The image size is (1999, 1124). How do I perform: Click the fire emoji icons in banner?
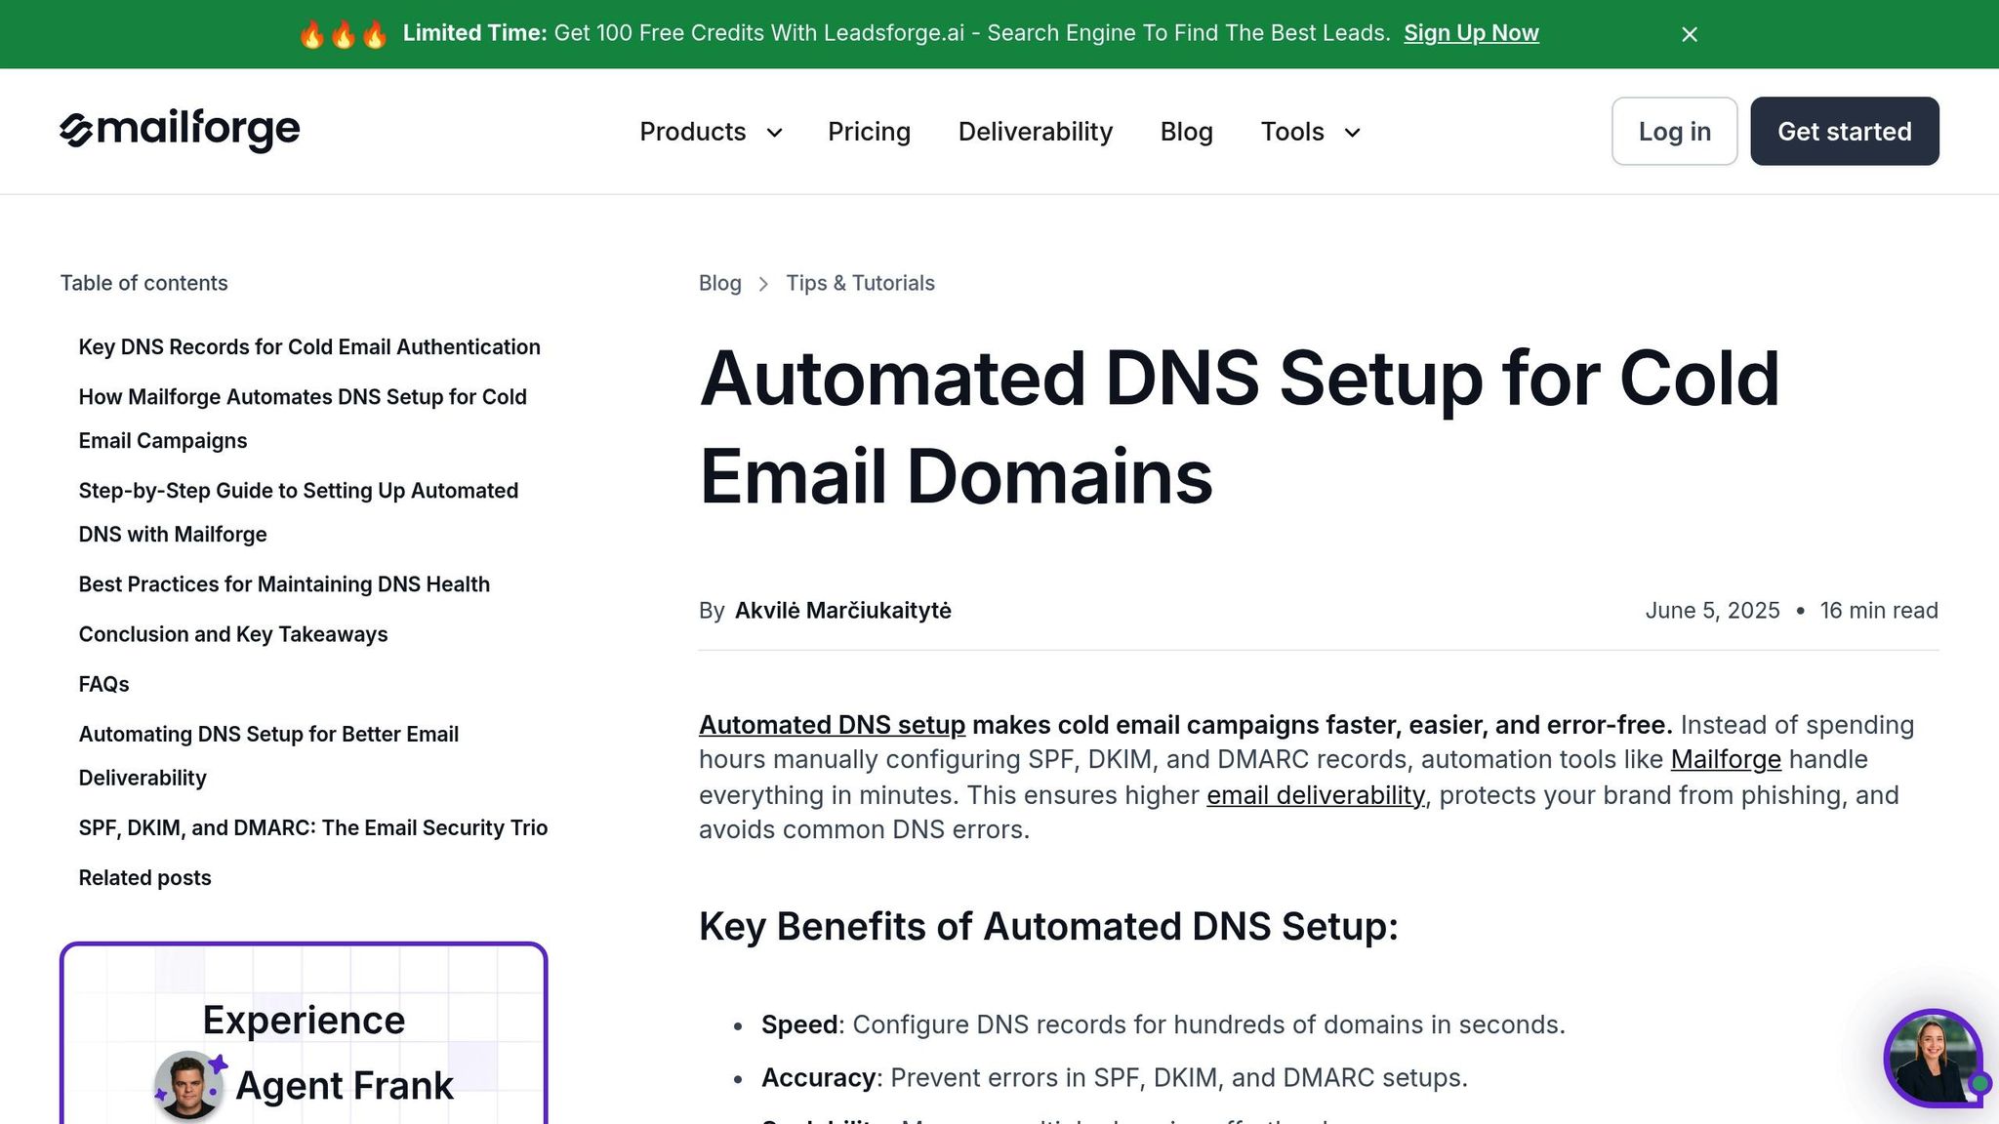click(343, 34)
